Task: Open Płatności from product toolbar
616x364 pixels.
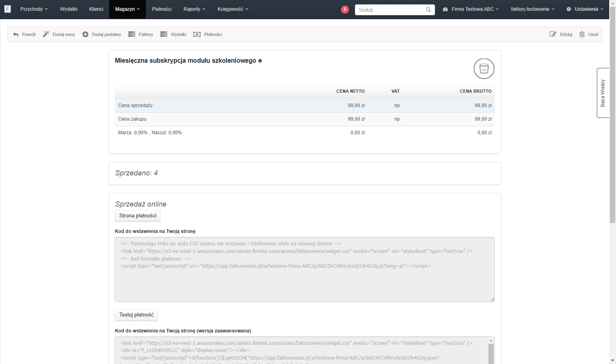Action: [207, 34]
